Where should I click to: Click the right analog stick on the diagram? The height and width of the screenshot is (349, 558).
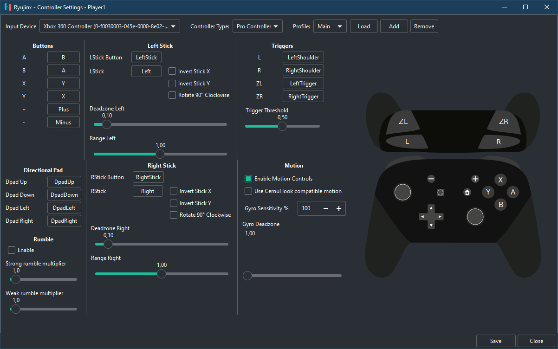[x=475, y=216]
